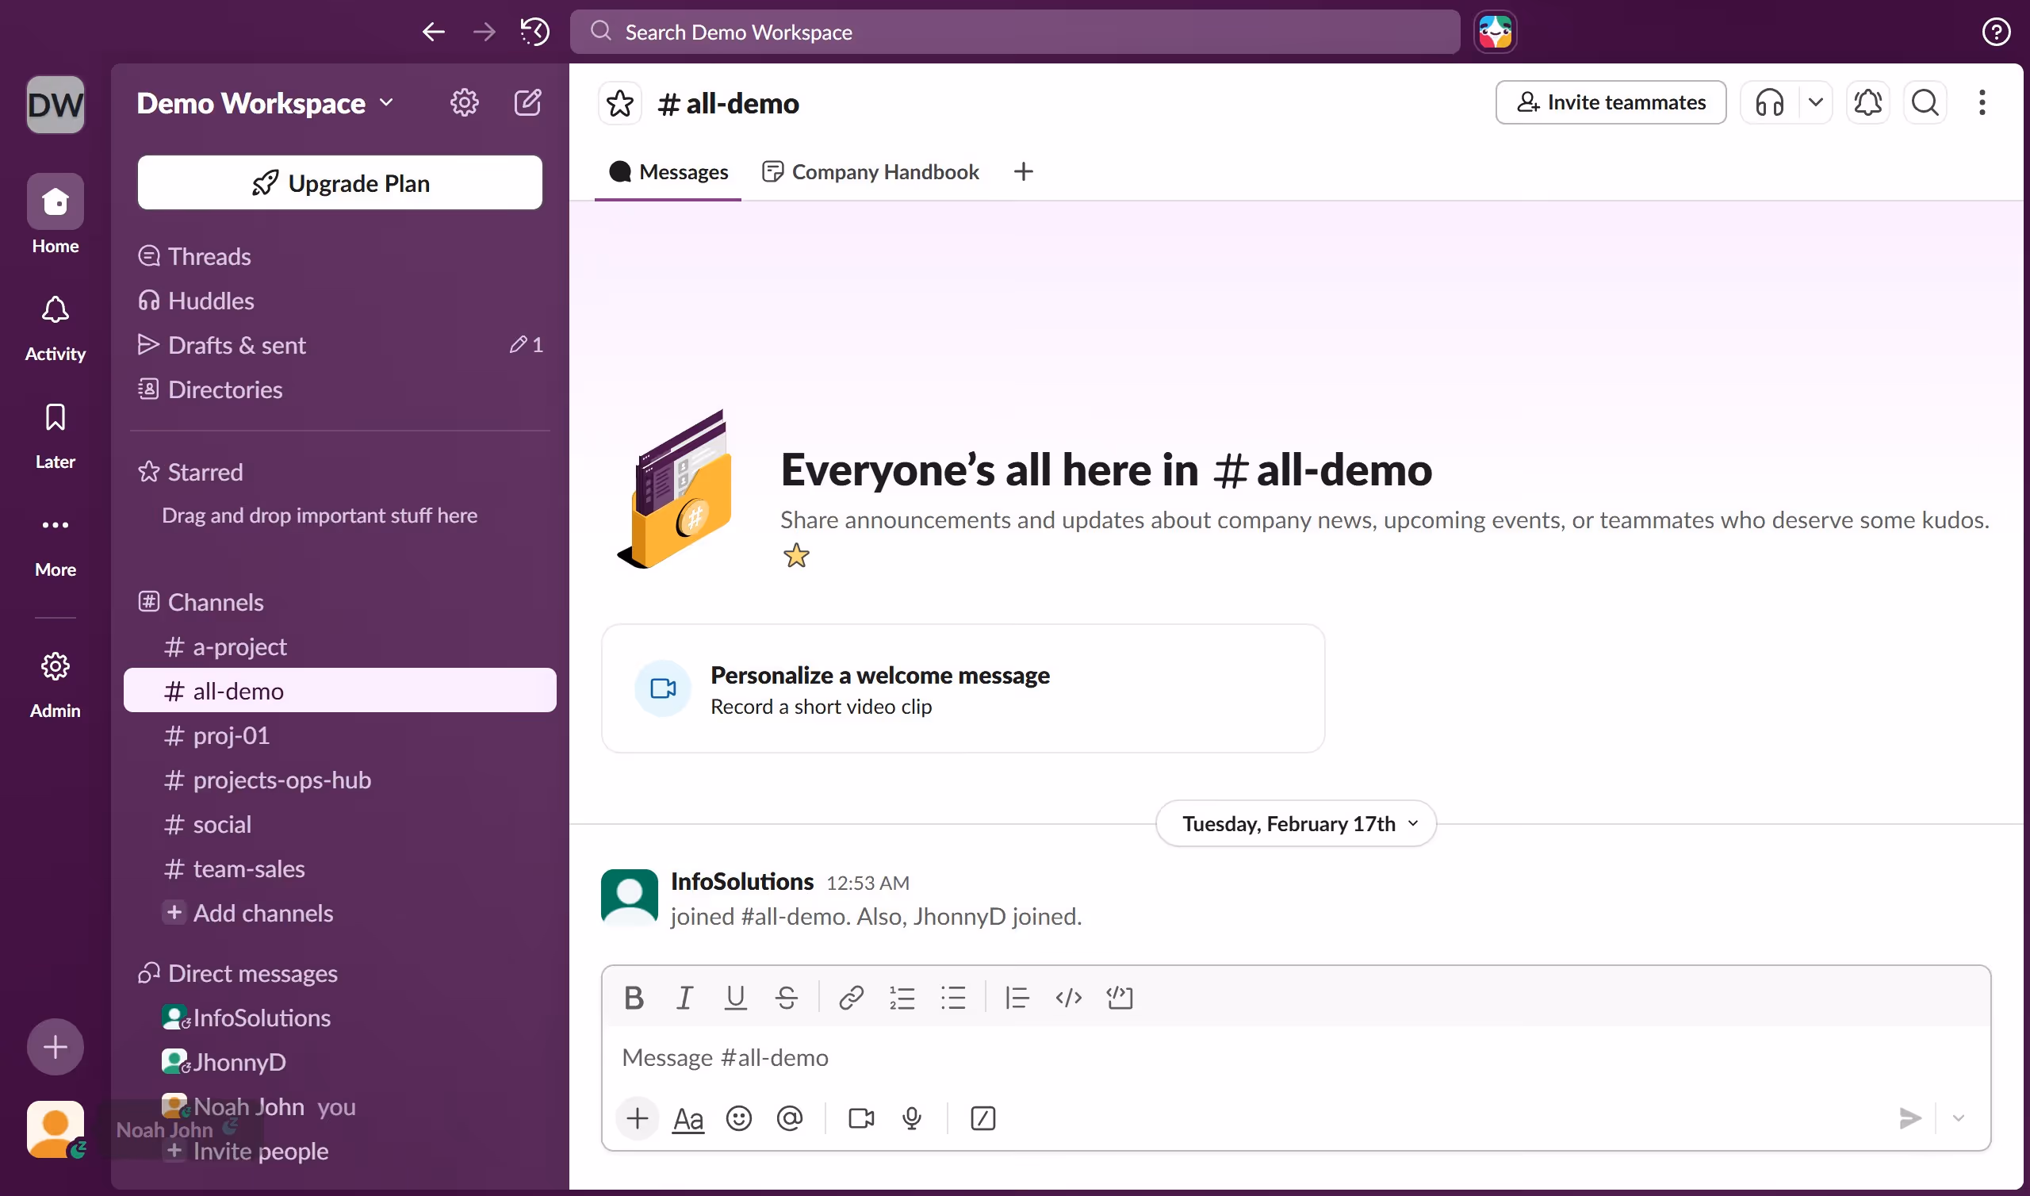Open Directories in sidebar

point(339,389)
